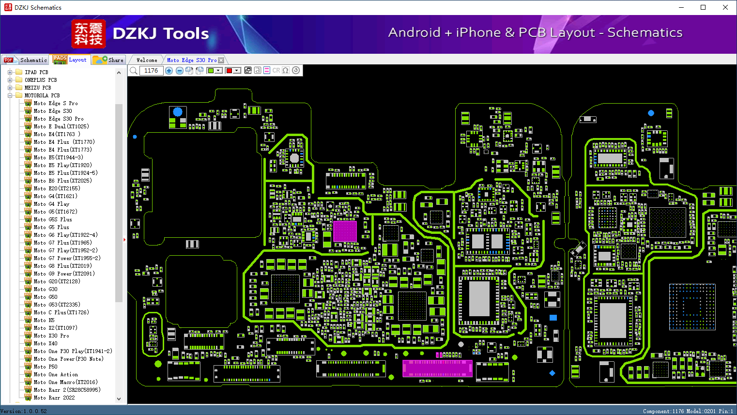Open Moto Edge S30 layout
737x415 pixels.
pos(53,111)
